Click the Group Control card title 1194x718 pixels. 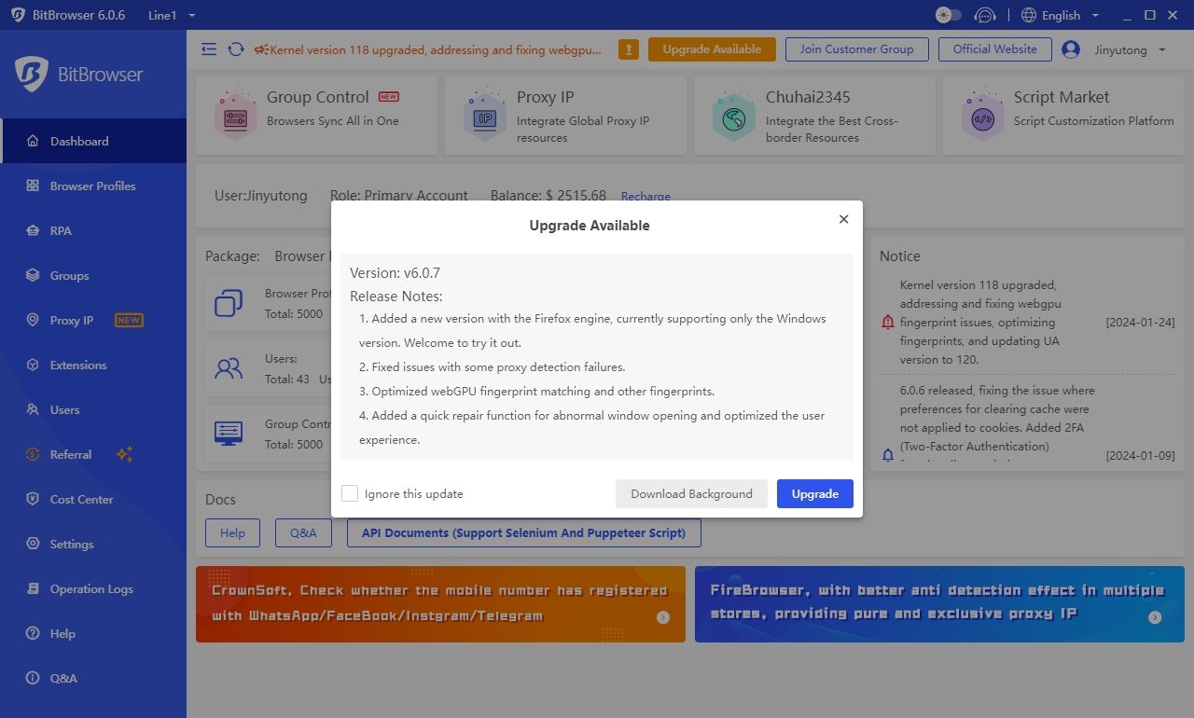pos(318,97)
